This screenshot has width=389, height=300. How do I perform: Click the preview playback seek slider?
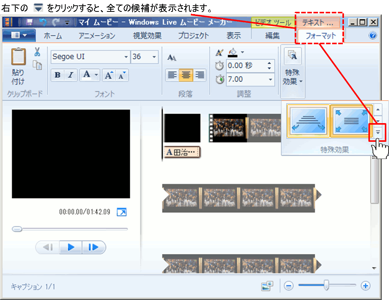coord(70,229)
